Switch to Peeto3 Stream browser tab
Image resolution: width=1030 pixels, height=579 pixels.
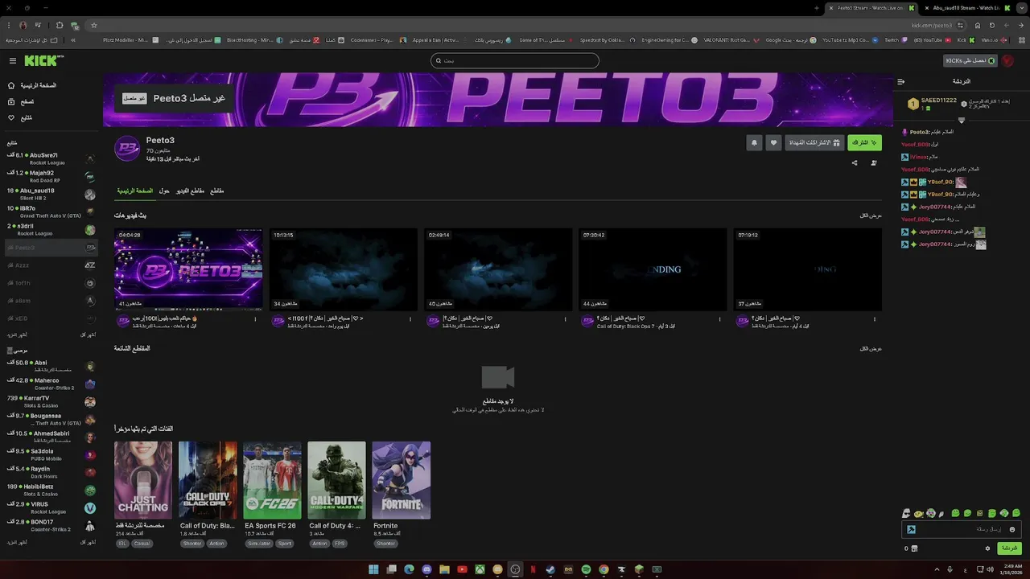(x=871, y=8)
